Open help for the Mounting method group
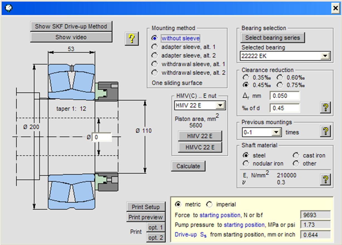 [x=132, y=39]
